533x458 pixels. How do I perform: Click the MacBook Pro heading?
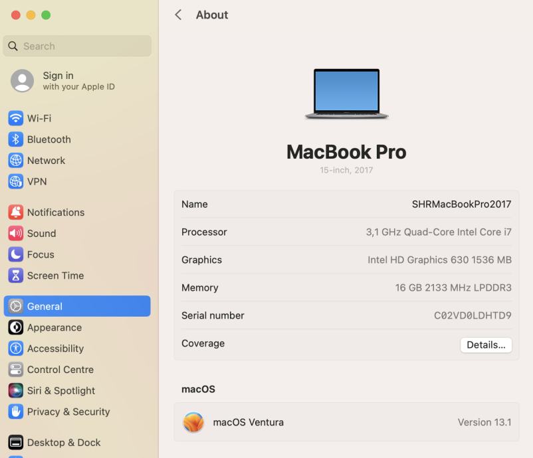[346, 152]
